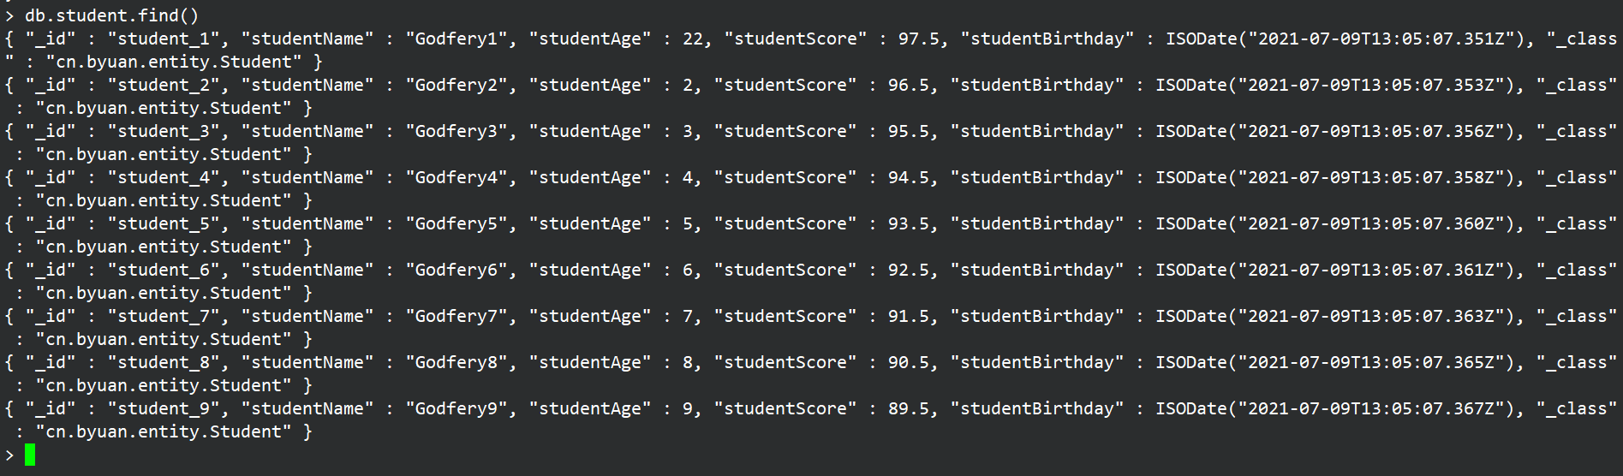Screen dimensions: 1623x476
Task: Click the last row's "cn.byuan.entity.Student" text
Action: (168, 431)
